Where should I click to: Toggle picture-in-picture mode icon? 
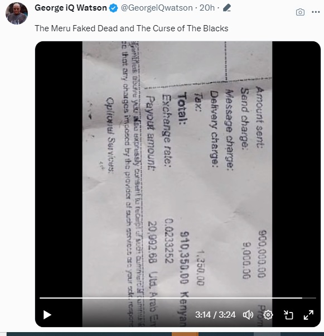click(288, 315)
